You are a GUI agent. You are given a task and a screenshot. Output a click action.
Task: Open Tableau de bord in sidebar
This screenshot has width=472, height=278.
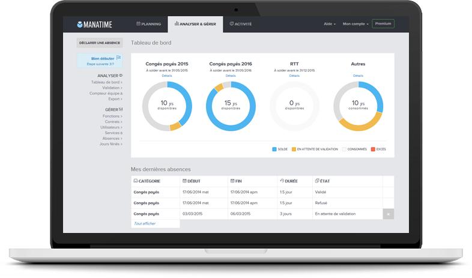[106, 82]
